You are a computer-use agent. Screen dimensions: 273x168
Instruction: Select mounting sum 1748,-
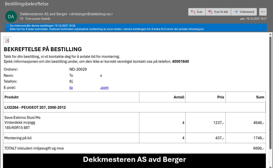259,138
